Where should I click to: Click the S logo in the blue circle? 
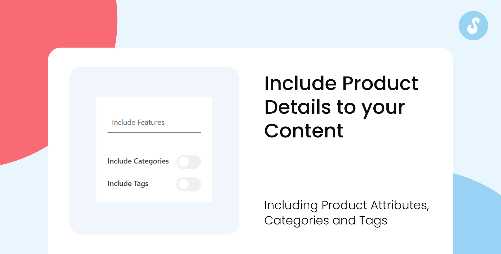coord(473,26)
